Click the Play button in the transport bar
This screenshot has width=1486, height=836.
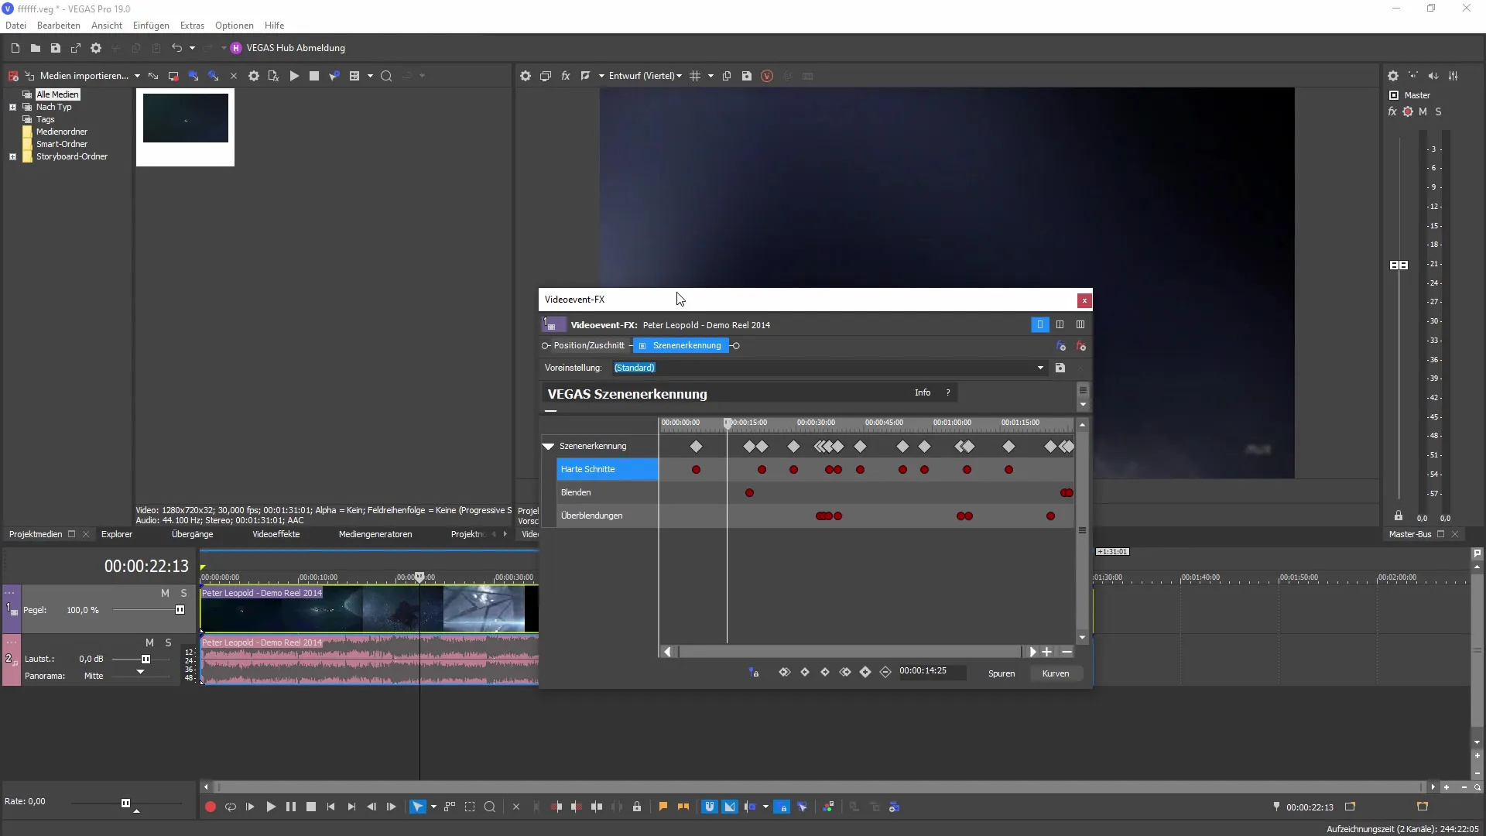[x=270, y=807]
